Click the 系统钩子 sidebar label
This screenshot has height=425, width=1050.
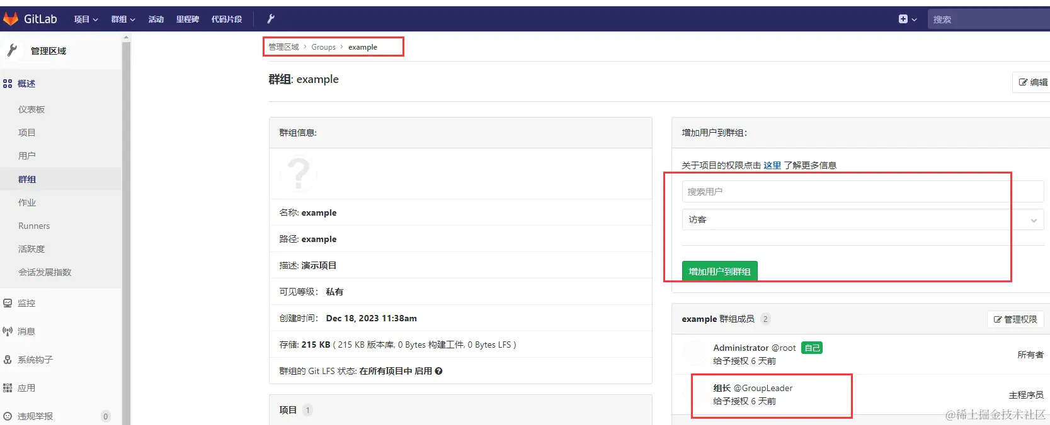click(x=35, y=360)
